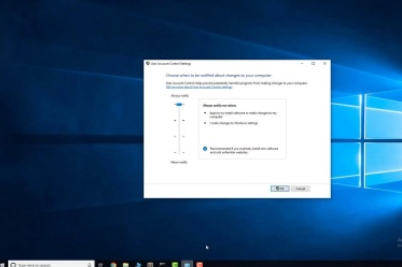Click the green app icon on the taskbar

pos(175,264)
